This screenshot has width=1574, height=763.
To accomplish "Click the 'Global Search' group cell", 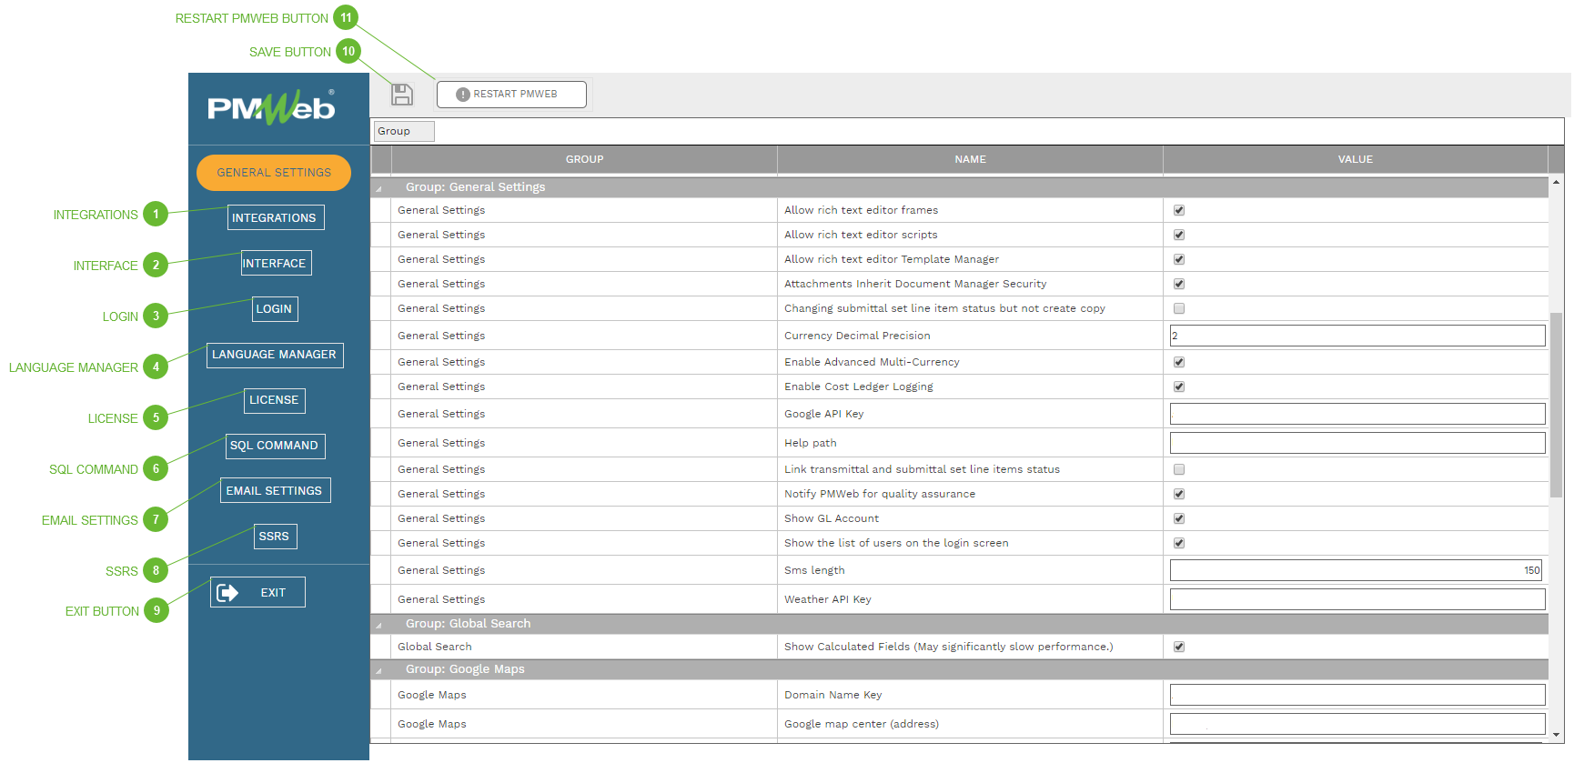I will (584, 647).
